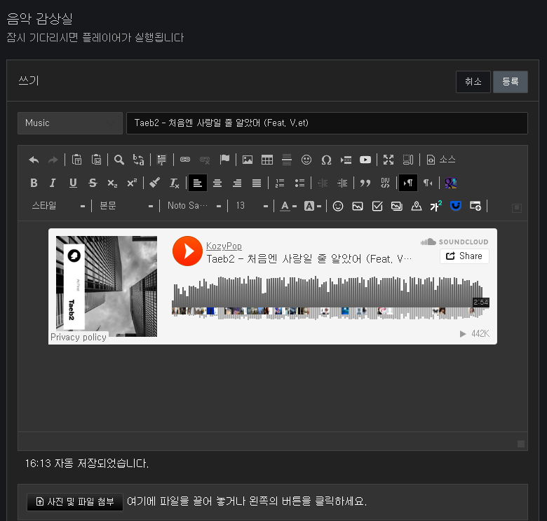Embed a video with the YouTube icon
The width and height of the screenshot is (547, 521).
[365, 160]
